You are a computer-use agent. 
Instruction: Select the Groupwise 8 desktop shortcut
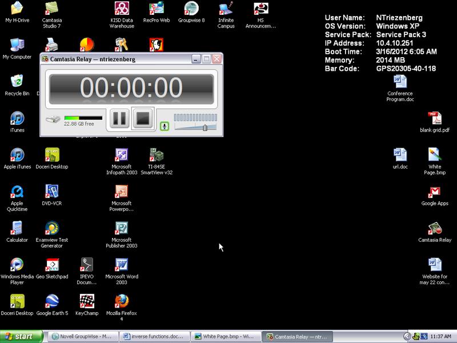[191, 12]
